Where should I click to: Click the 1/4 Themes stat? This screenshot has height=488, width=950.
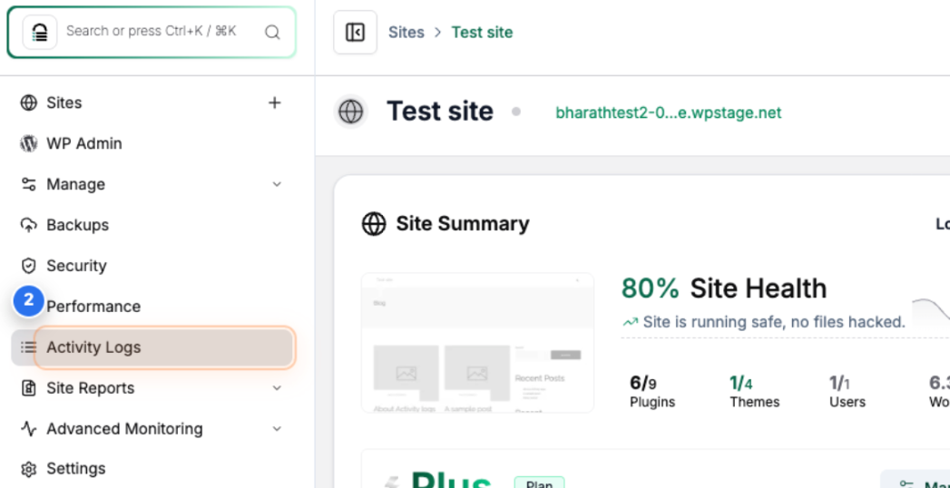click(x=754, y=391)
